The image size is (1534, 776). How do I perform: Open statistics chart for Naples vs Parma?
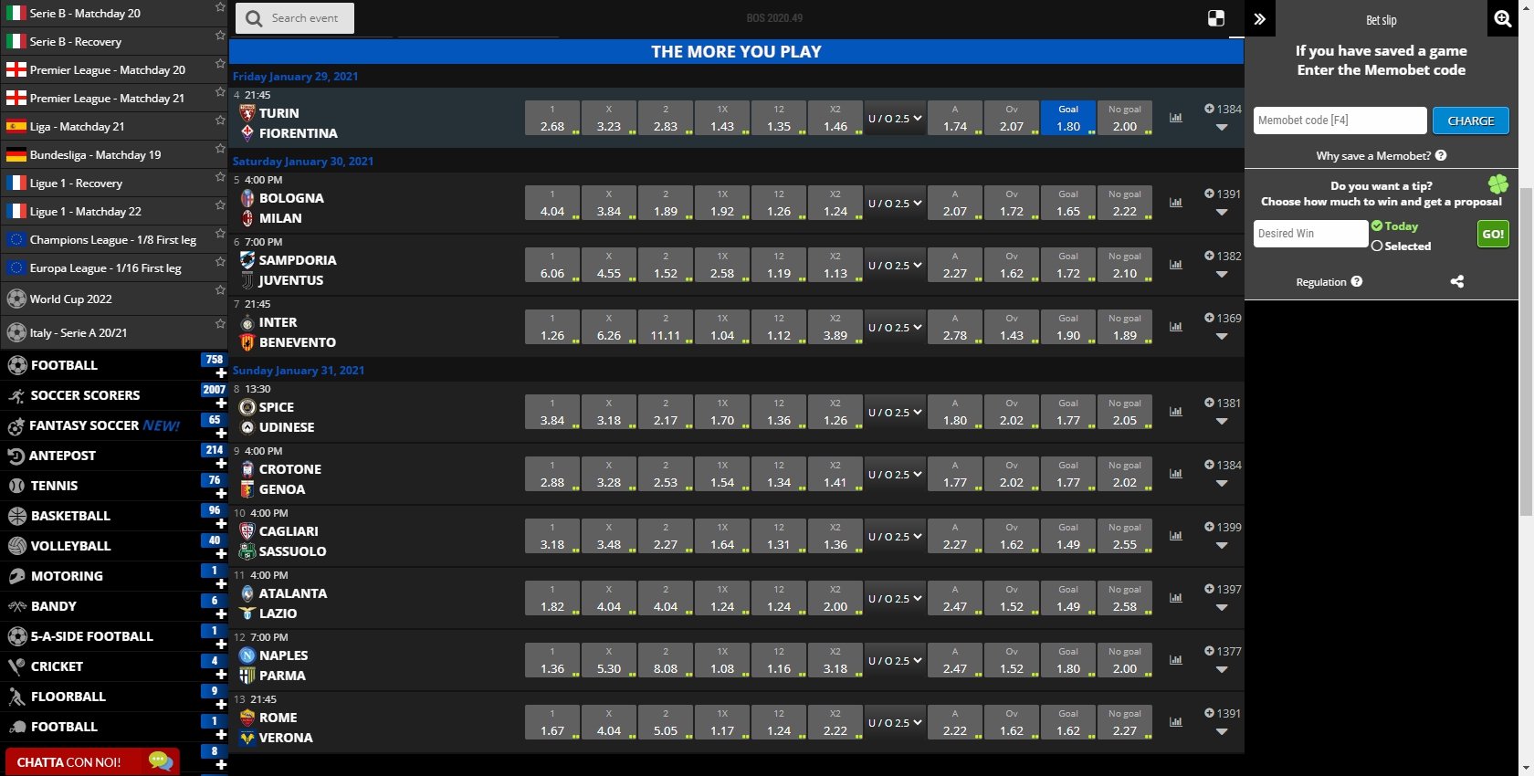pyautogui.click(x=1176, y=660)
